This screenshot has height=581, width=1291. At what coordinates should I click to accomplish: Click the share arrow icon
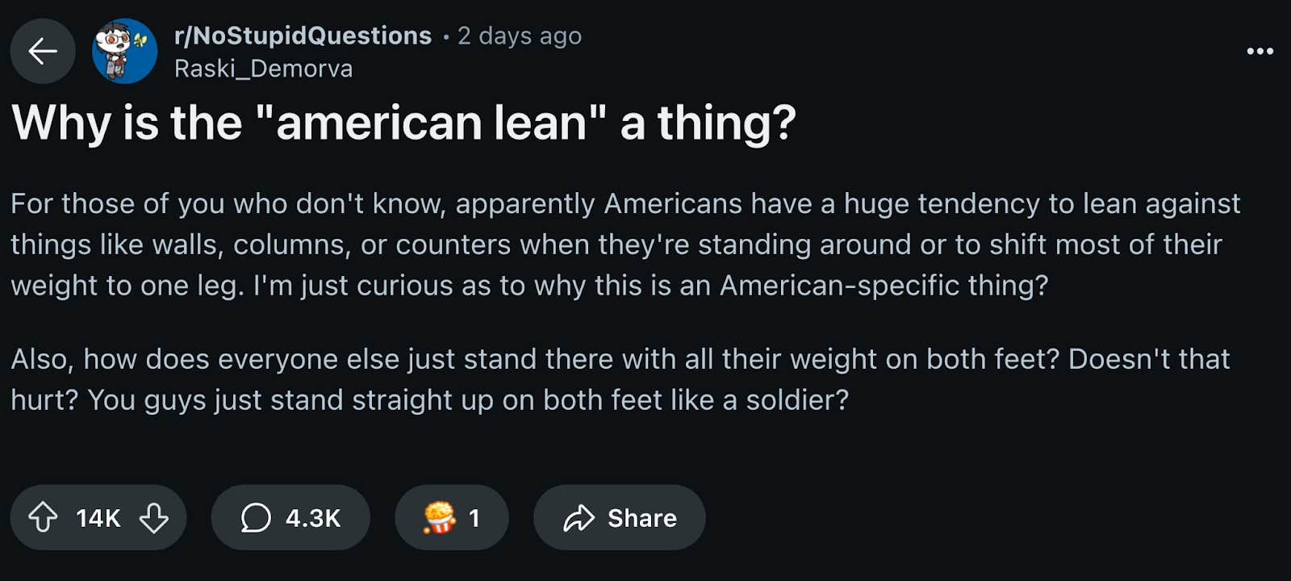coord(579,518)
